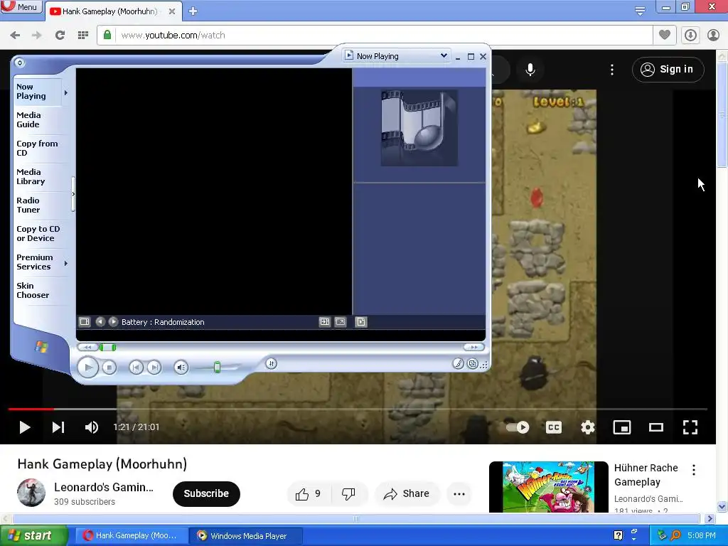
Task: Subscribe to Leonardo's Gaming channel
Action: [x=206, y=493]
